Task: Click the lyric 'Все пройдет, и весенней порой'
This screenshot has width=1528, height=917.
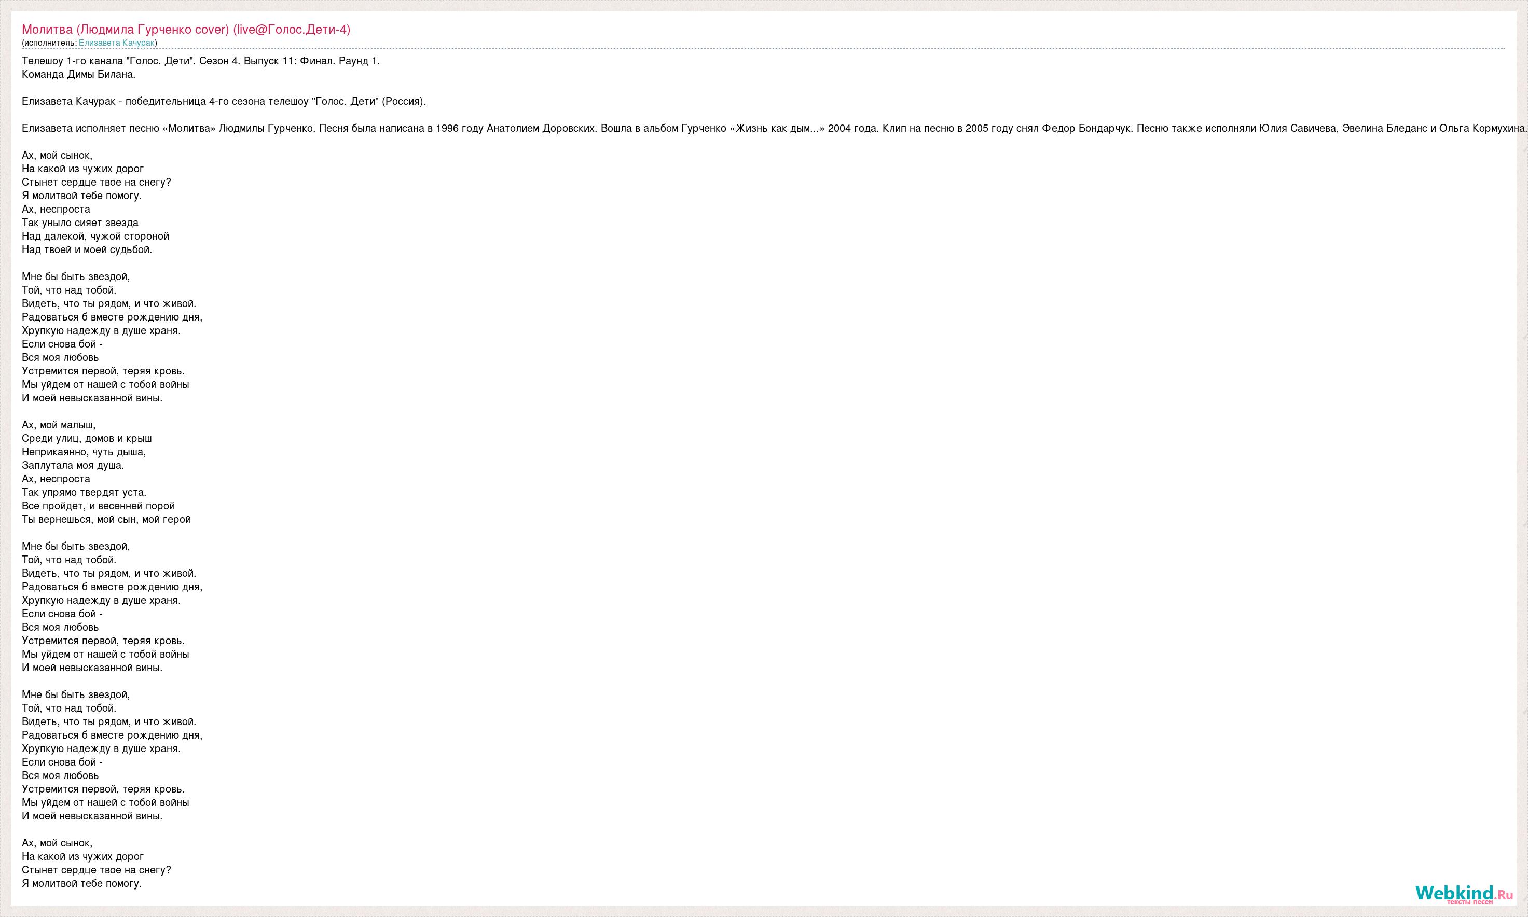Action: (x=98, y=506)
